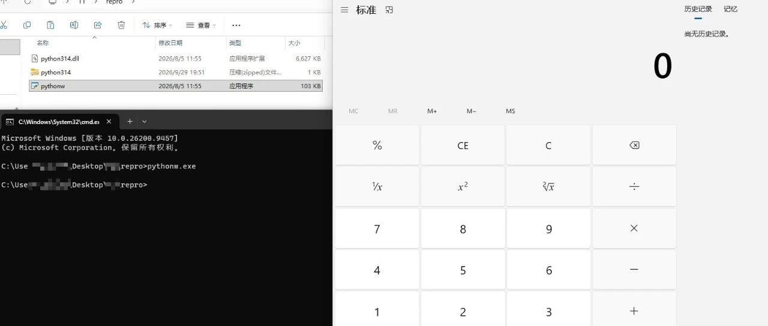Click the 名称 column header
Image resolution: width=768 pixels, height=326 pixels.
[x=43, y=43]
